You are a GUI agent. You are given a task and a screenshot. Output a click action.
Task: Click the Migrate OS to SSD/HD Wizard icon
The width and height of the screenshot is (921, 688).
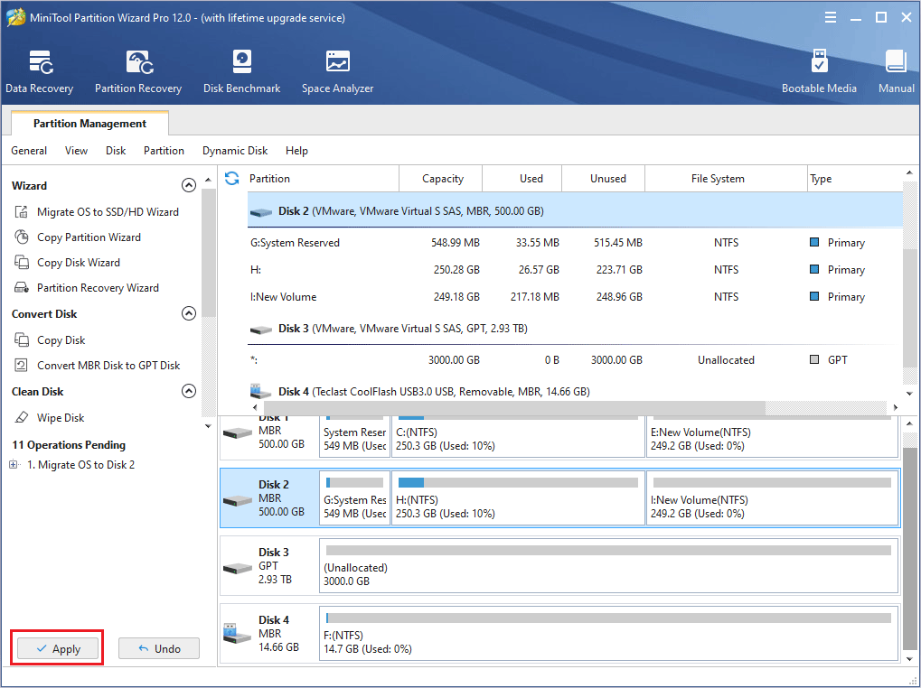(21, 212)
